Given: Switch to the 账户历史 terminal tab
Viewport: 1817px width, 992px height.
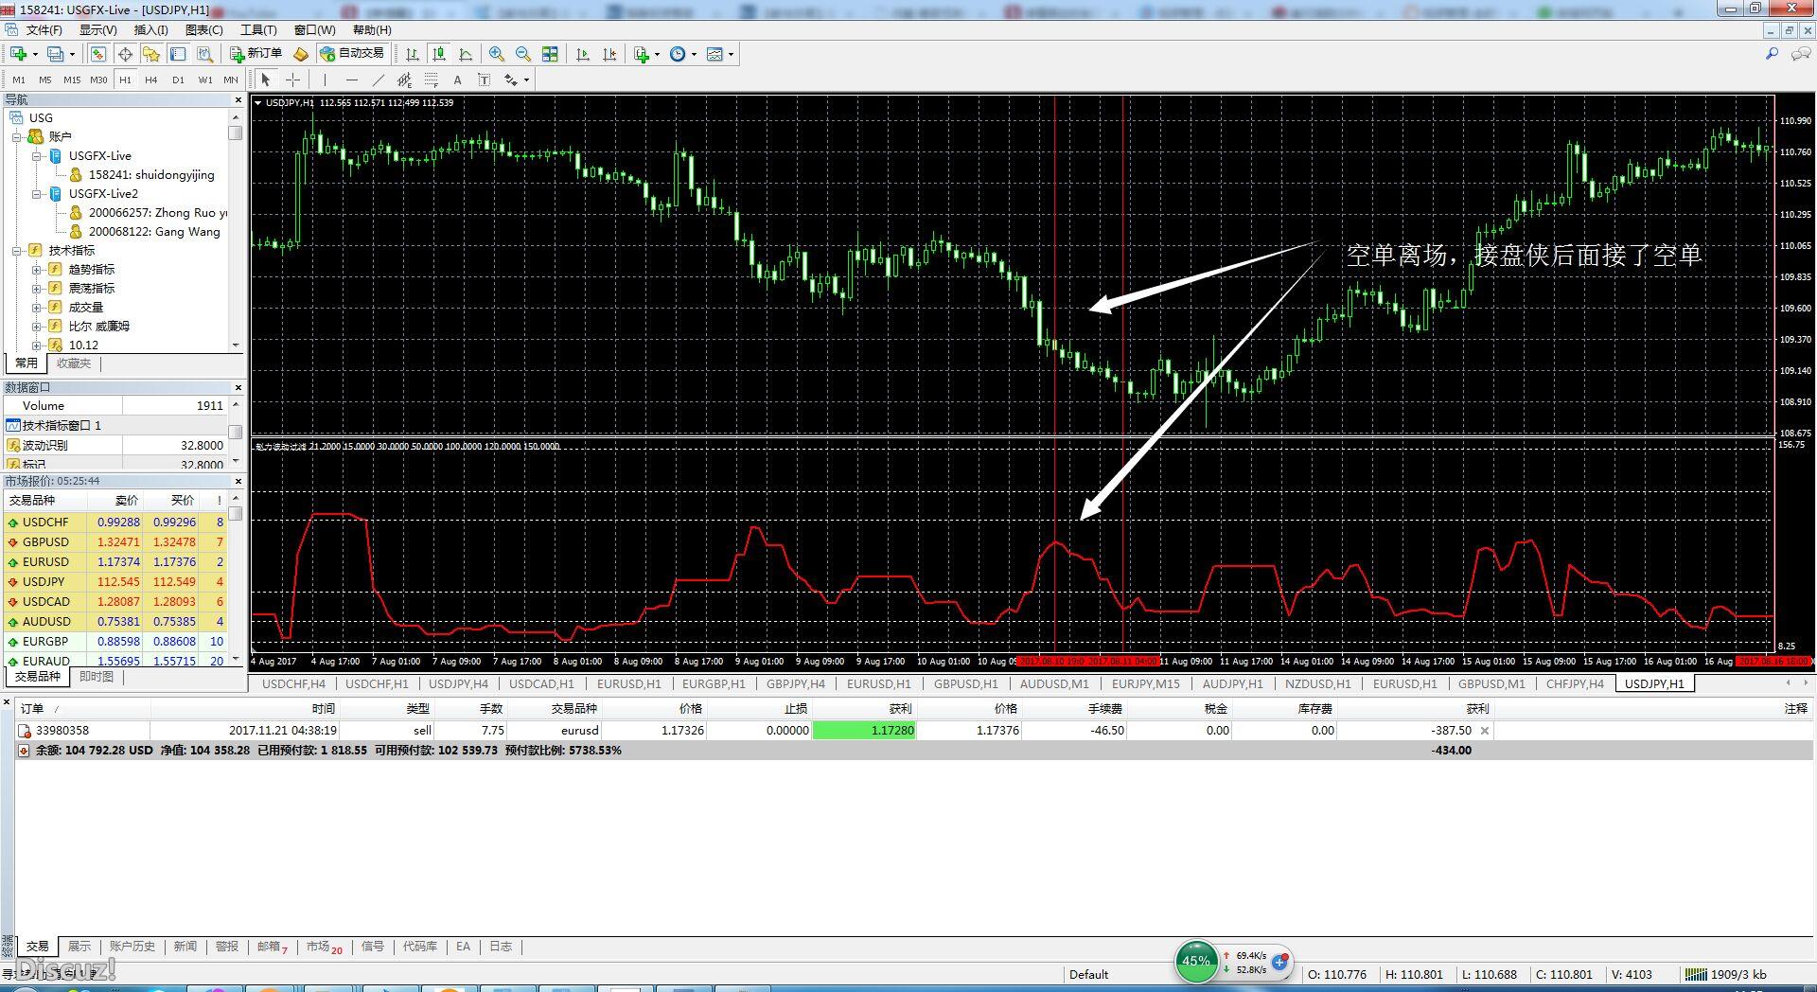Looking at the screenshot, I should click(132, 947).
